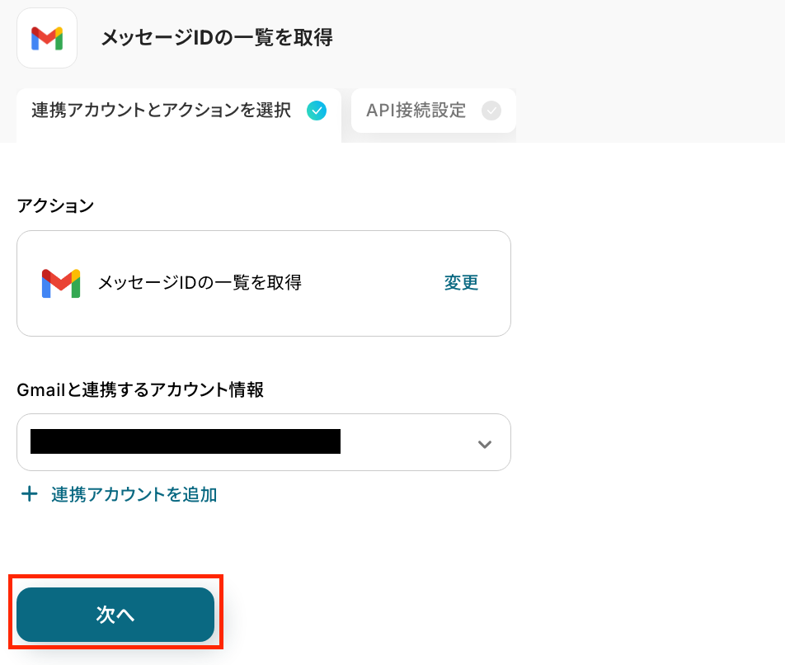Viewport: 785px width, 665px height.
Task: Click the Gmailと連携するアカウント情報 label
Action: pyautogui.click(x=140, y=390)
